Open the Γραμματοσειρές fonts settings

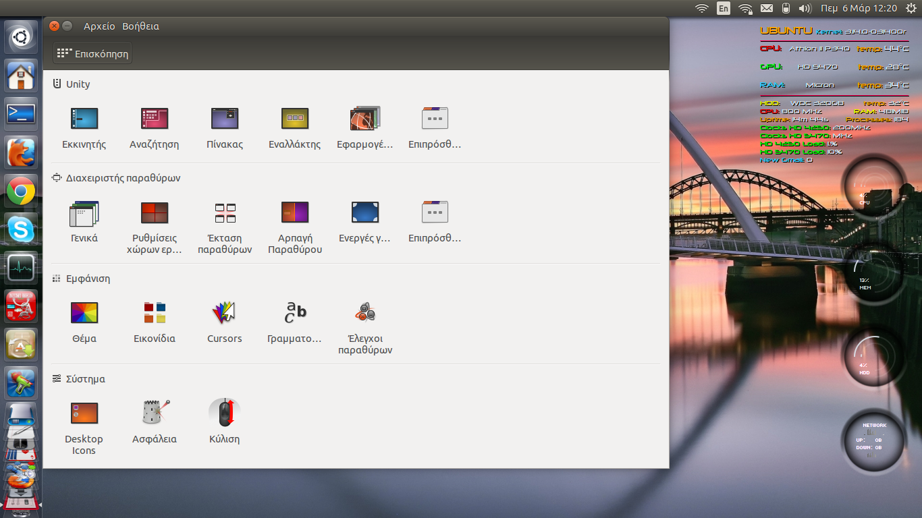click(x=294, y=313)
